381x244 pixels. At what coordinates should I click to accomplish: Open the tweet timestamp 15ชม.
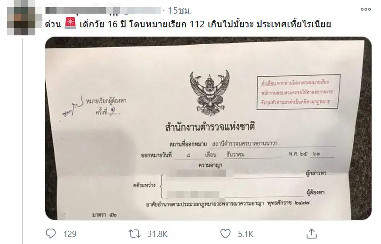click(x=180, y=10)
